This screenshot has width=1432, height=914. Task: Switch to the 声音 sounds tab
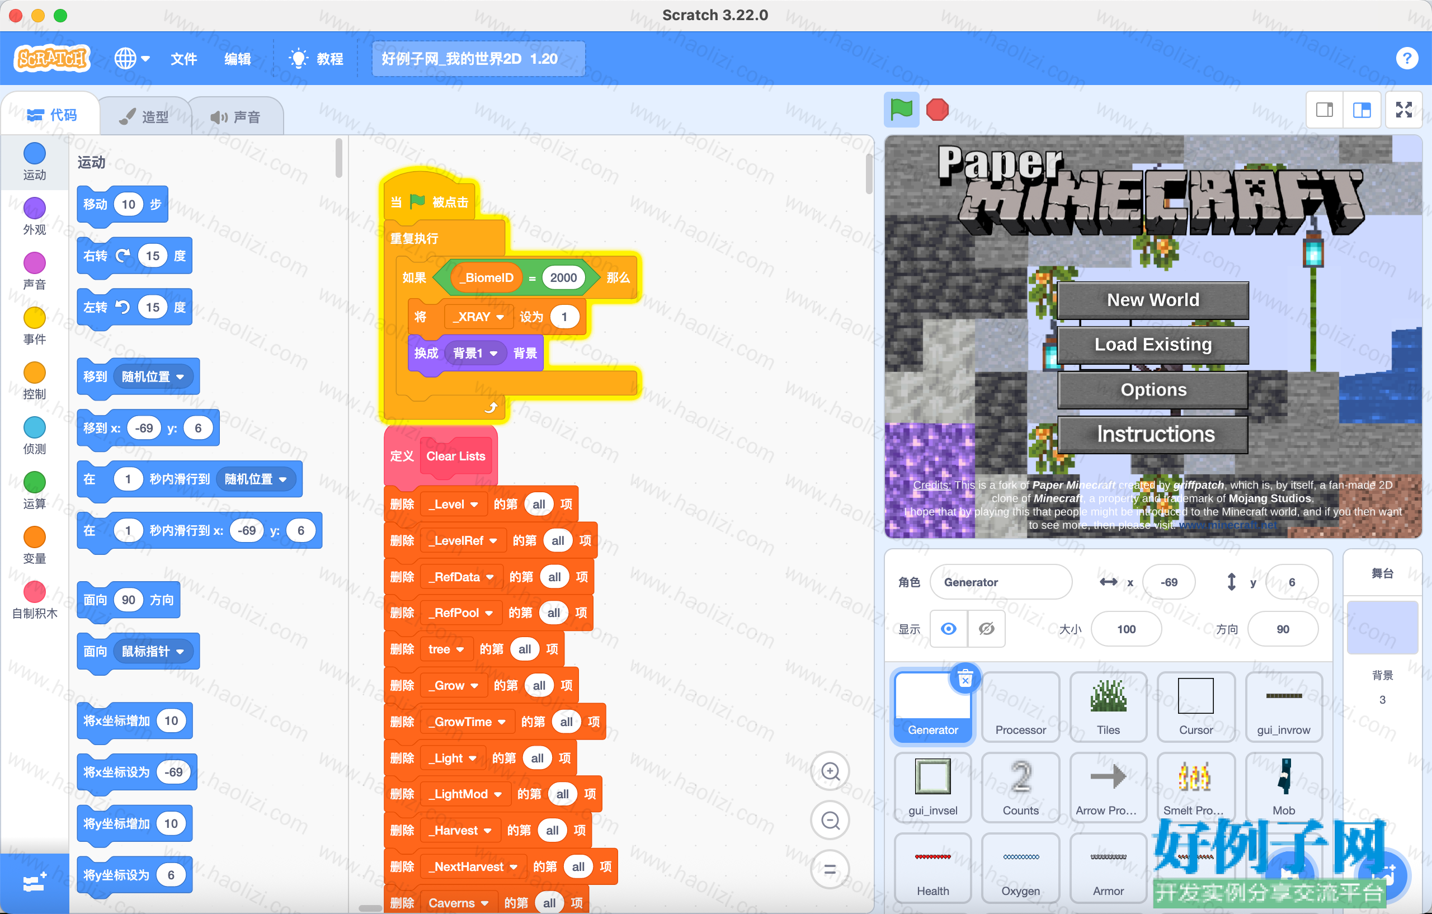[236, 116]
